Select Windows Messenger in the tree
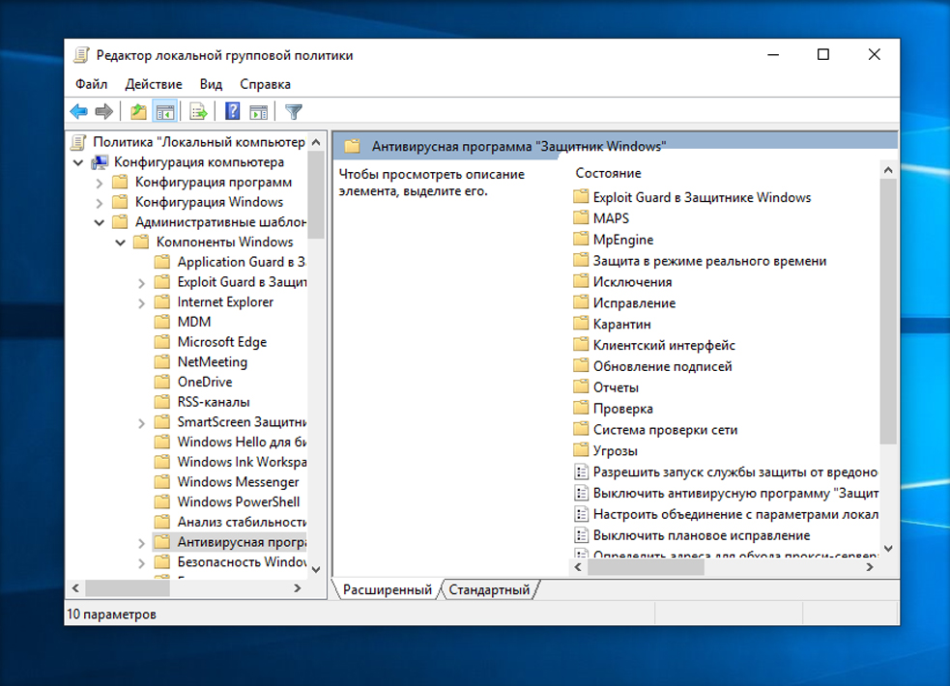 click(238, 482)
